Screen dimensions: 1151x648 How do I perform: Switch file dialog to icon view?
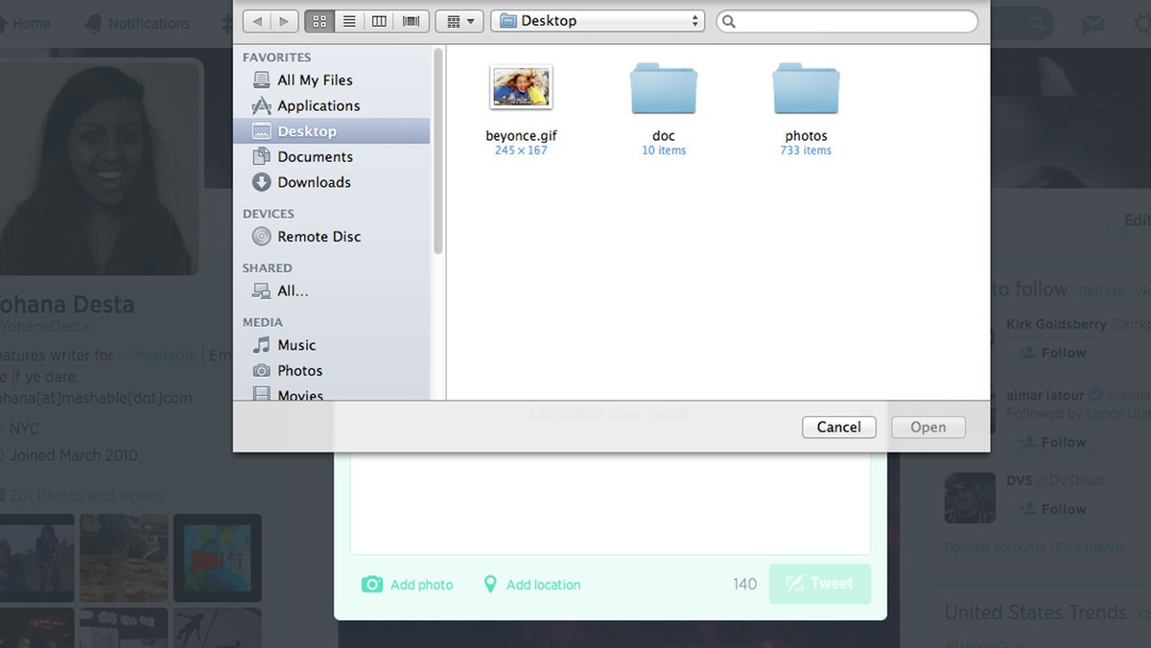tap(319, 20)
